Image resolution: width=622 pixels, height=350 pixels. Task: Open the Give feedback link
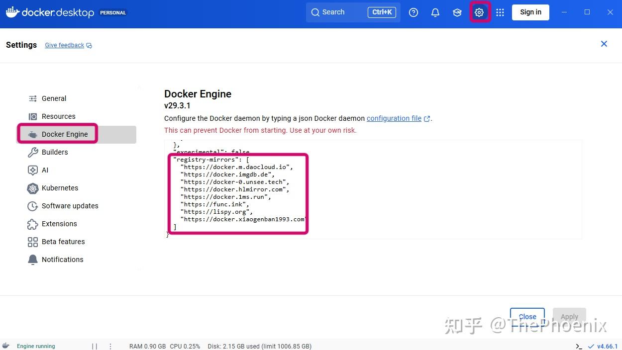pos(68,45)
